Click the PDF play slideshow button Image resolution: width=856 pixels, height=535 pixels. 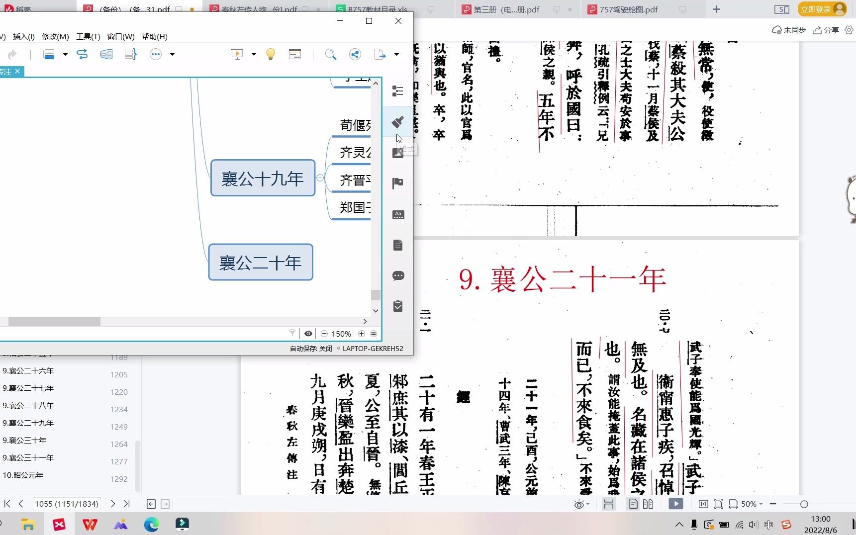coord(675,504)
